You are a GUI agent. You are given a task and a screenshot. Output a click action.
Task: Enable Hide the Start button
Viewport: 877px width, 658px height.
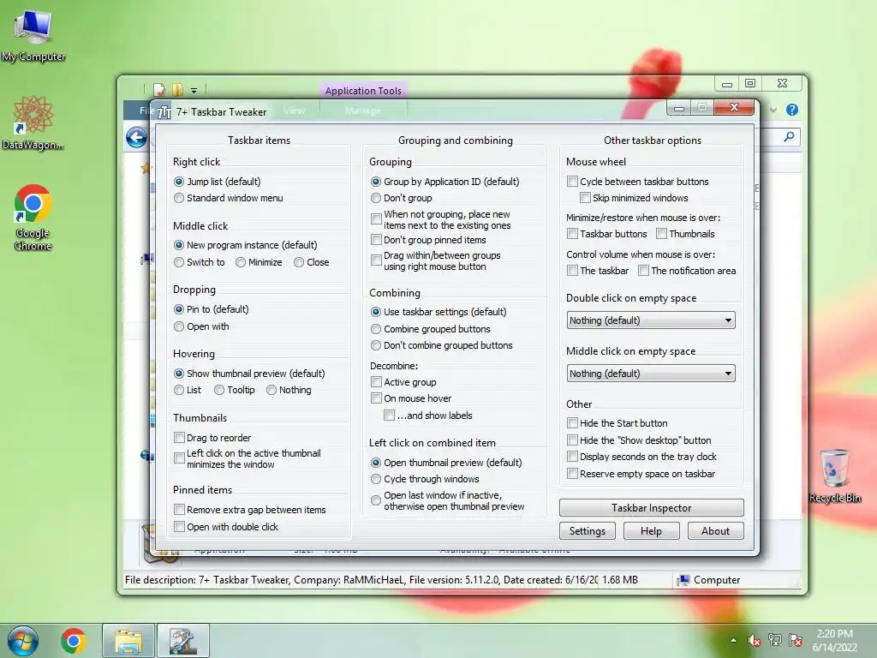tap(617, 423)
